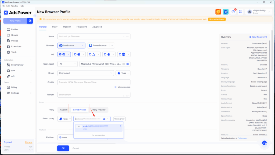The height and width of the screenshot is (155, 275).
Task: Click the orange coin rewards icon
Action: [x=218, y=12]
